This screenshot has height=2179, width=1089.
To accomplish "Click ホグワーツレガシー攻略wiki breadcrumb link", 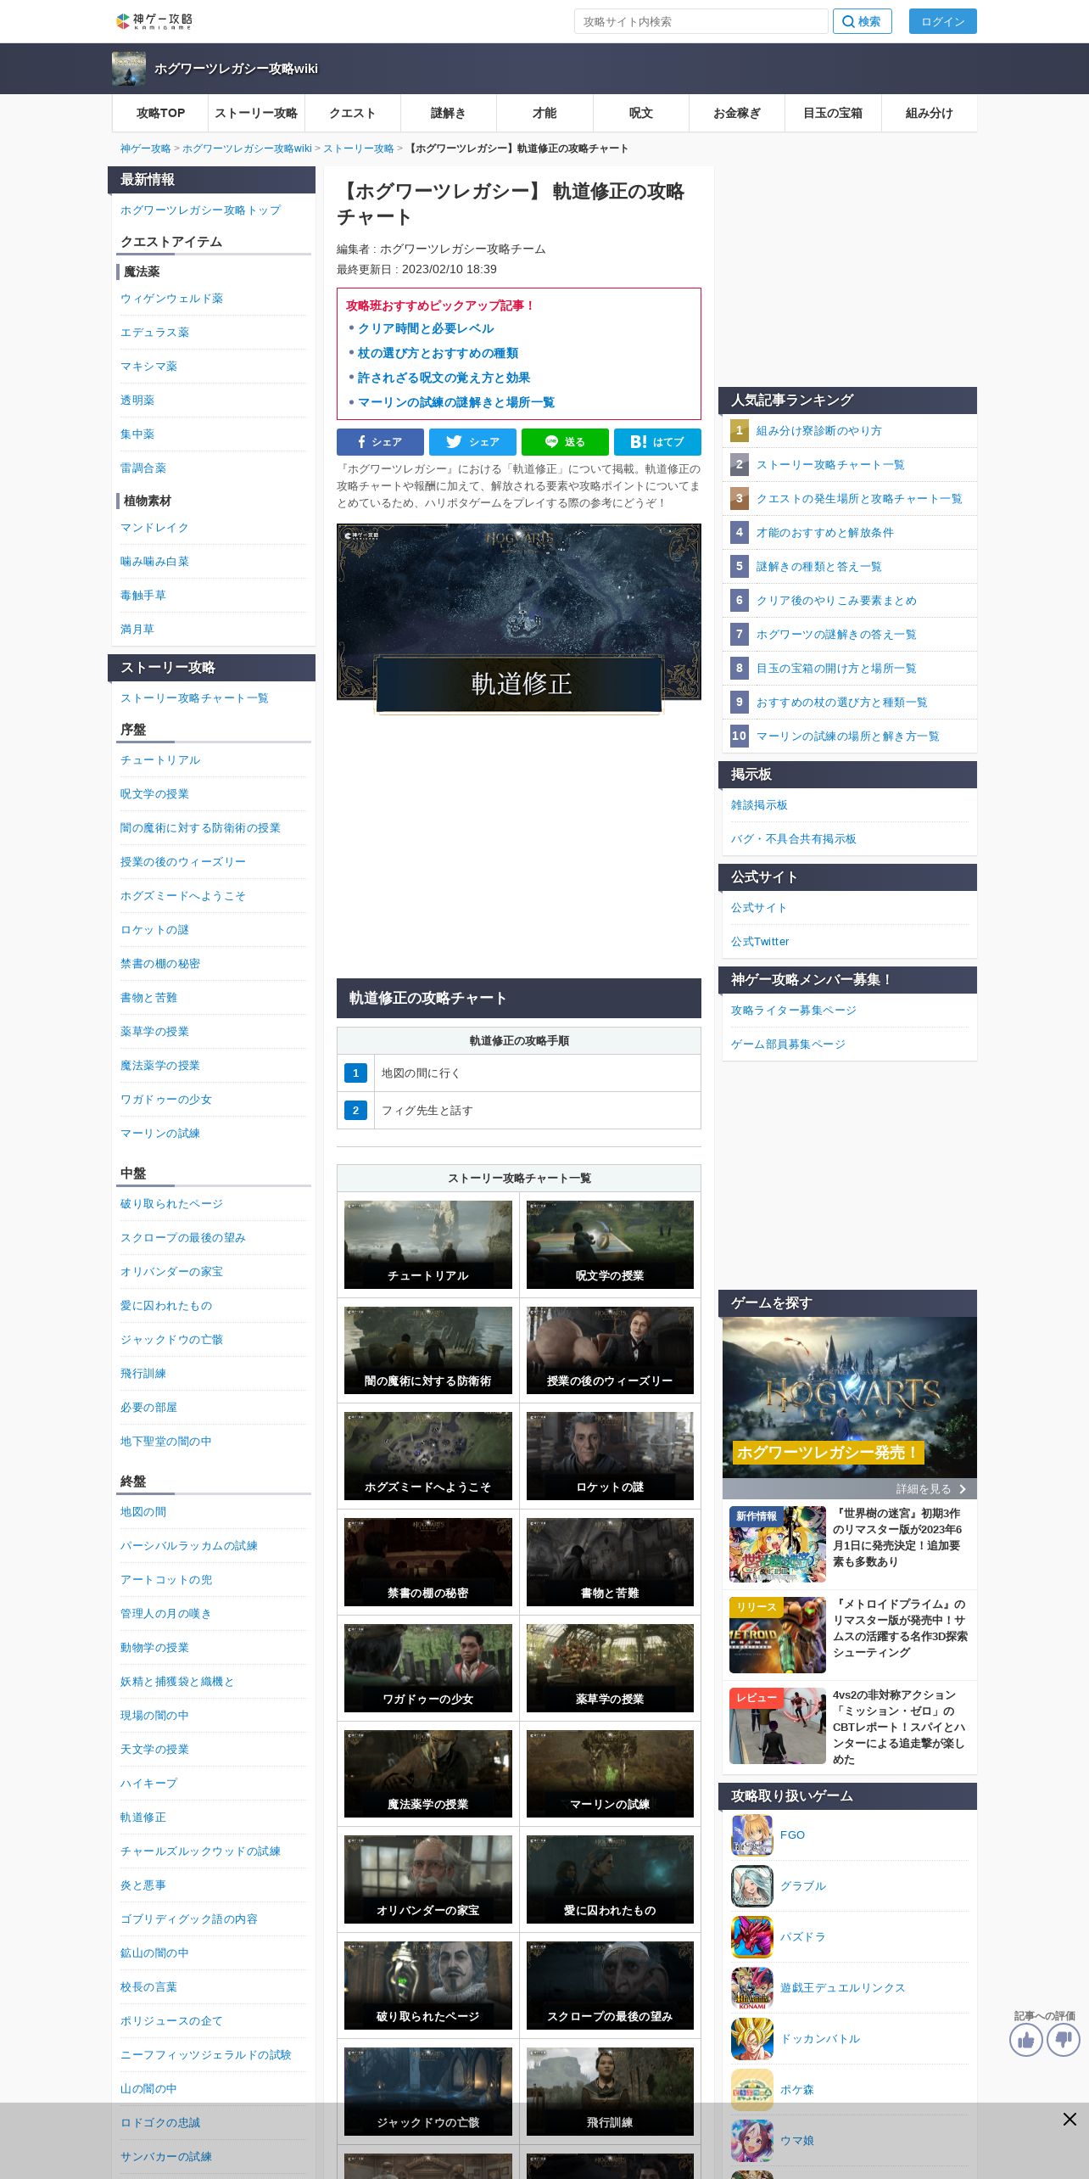I will click(247, 148).
